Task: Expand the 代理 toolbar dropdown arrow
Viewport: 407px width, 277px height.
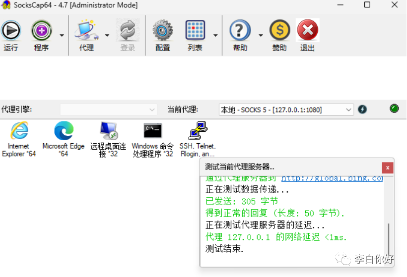Action: pos(107,35)
